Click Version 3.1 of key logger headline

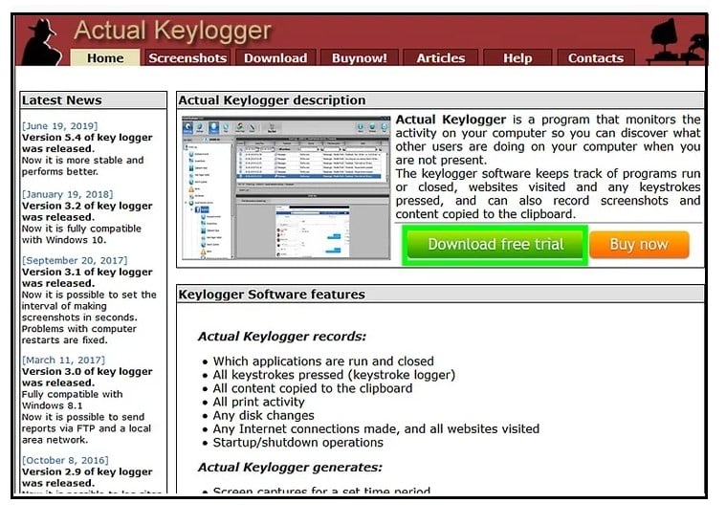click(x=87, y=277)
